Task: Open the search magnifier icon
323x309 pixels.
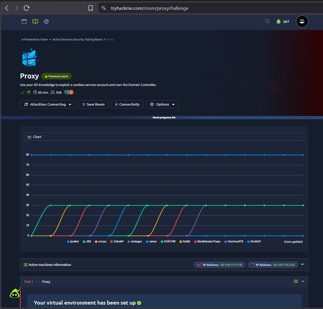Action: [267, 21]
